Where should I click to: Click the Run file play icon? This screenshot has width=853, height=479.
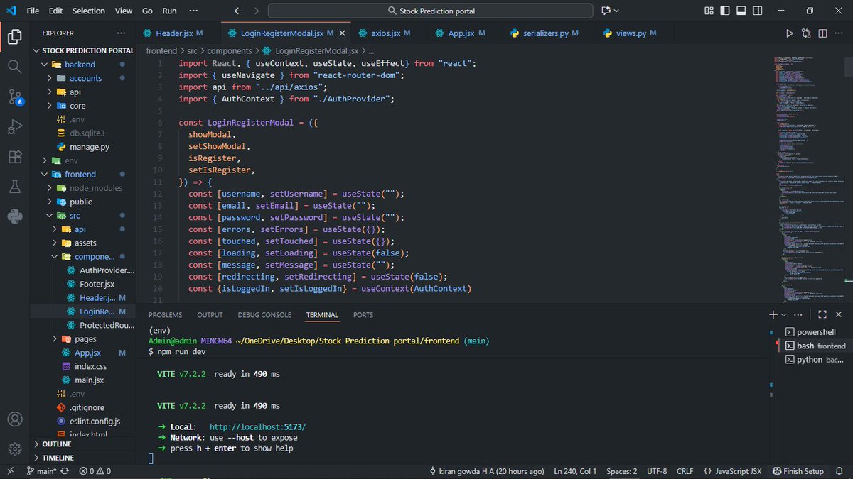click(x=789, y=33)
